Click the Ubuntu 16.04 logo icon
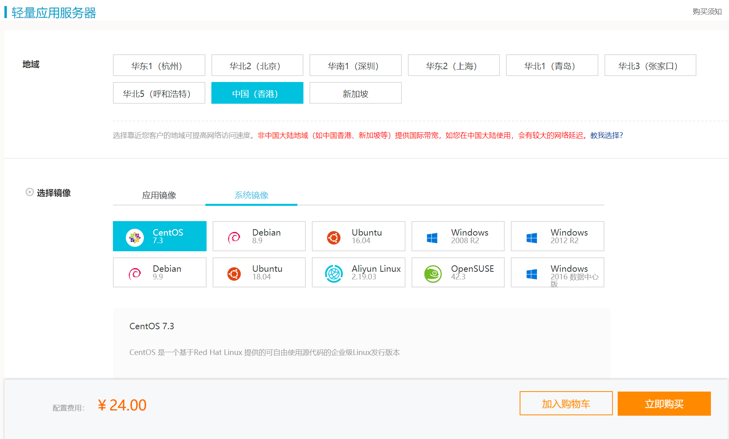This screenshot has height=439, width=729. 334,238
